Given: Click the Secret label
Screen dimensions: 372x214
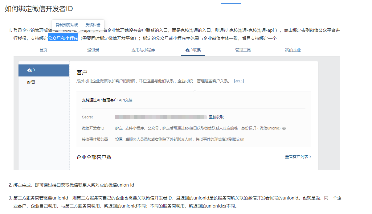Looking at the screenshot, I should click(87, 117).
